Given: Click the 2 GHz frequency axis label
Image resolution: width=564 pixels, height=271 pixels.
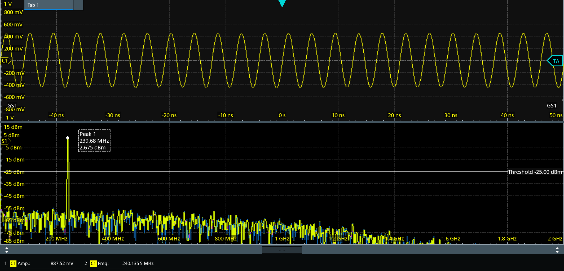Looking at the screenshot, I should pos(555,239).
